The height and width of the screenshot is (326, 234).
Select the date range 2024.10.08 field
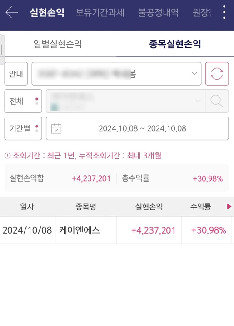pos(137,128)
